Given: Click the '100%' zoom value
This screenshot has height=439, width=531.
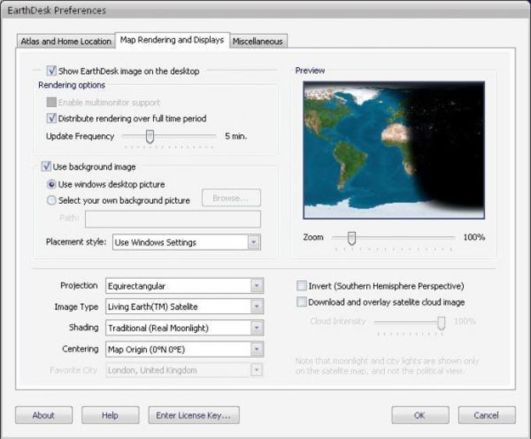Looking at the screenshot, I should click(x=474, y=237).
